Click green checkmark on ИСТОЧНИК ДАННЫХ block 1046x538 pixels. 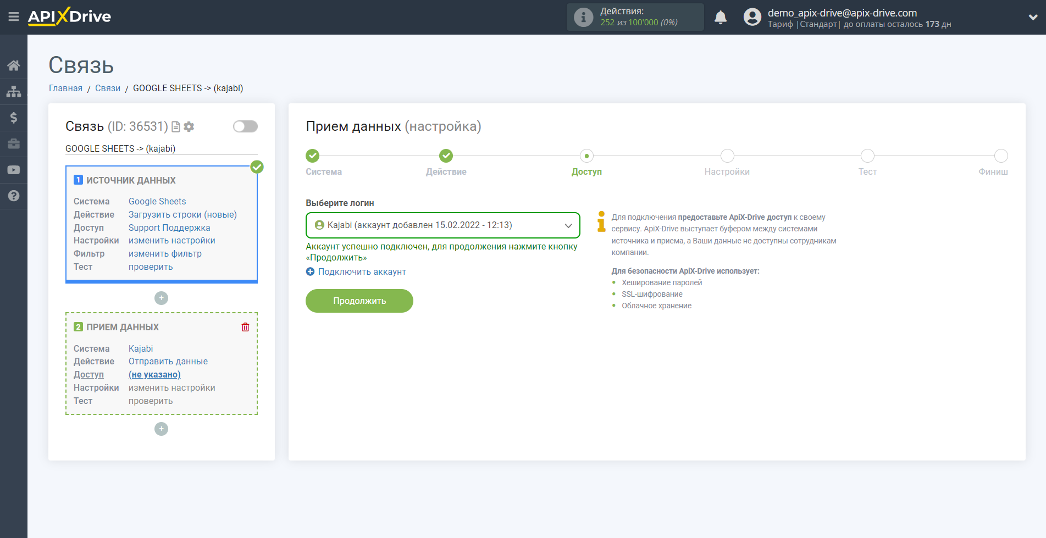[257, 167]
